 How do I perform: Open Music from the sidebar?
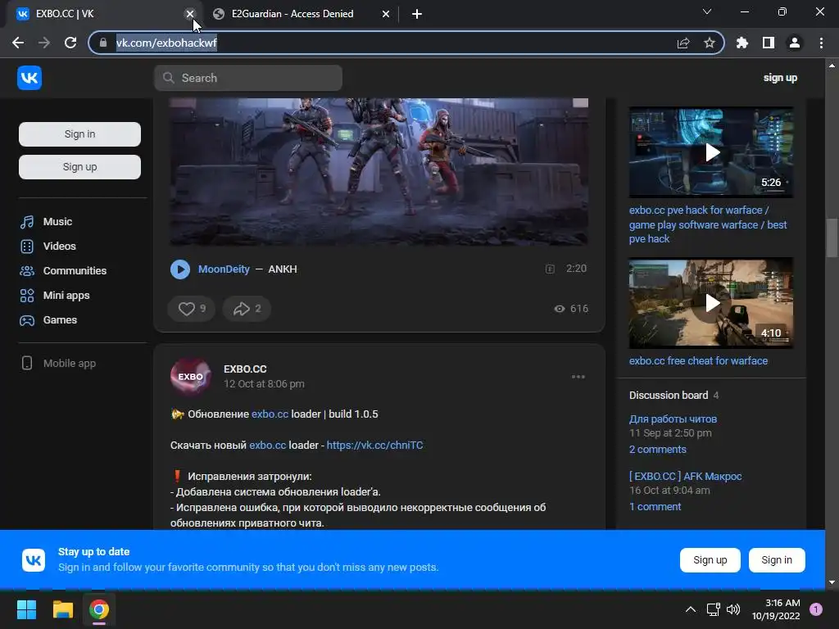point(57,221)
